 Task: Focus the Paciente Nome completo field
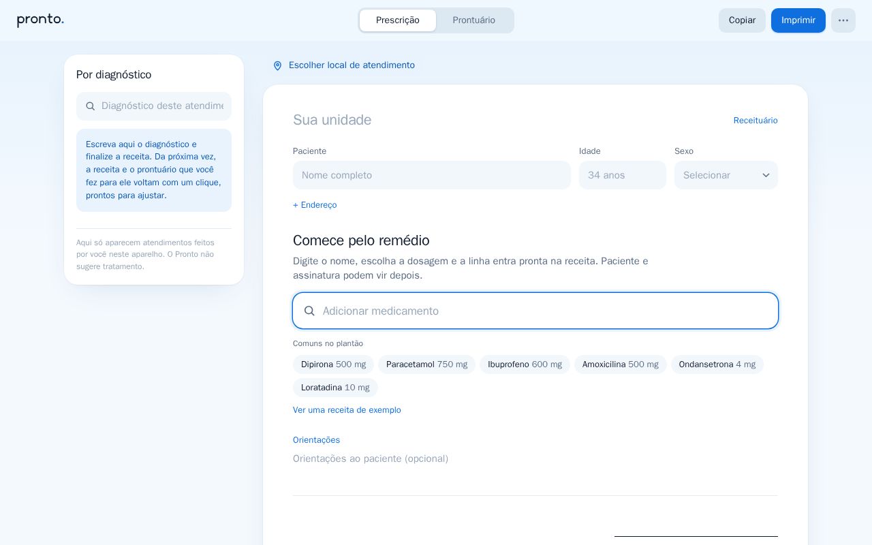(x=432, y=175)
